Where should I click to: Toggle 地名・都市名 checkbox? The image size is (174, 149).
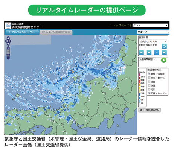149,78
